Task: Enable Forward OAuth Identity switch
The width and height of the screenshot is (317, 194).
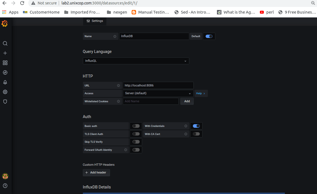Action: pos(136,150)
